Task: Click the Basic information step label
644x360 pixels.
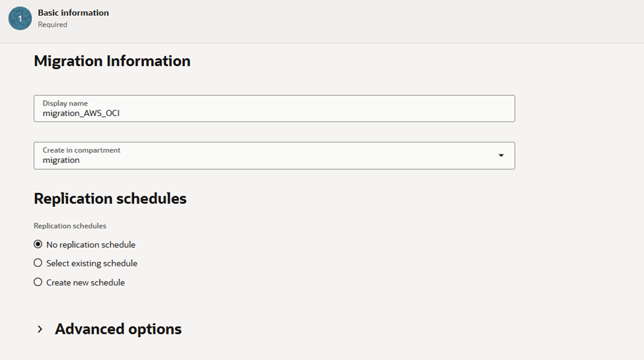Action: [73, 13]
